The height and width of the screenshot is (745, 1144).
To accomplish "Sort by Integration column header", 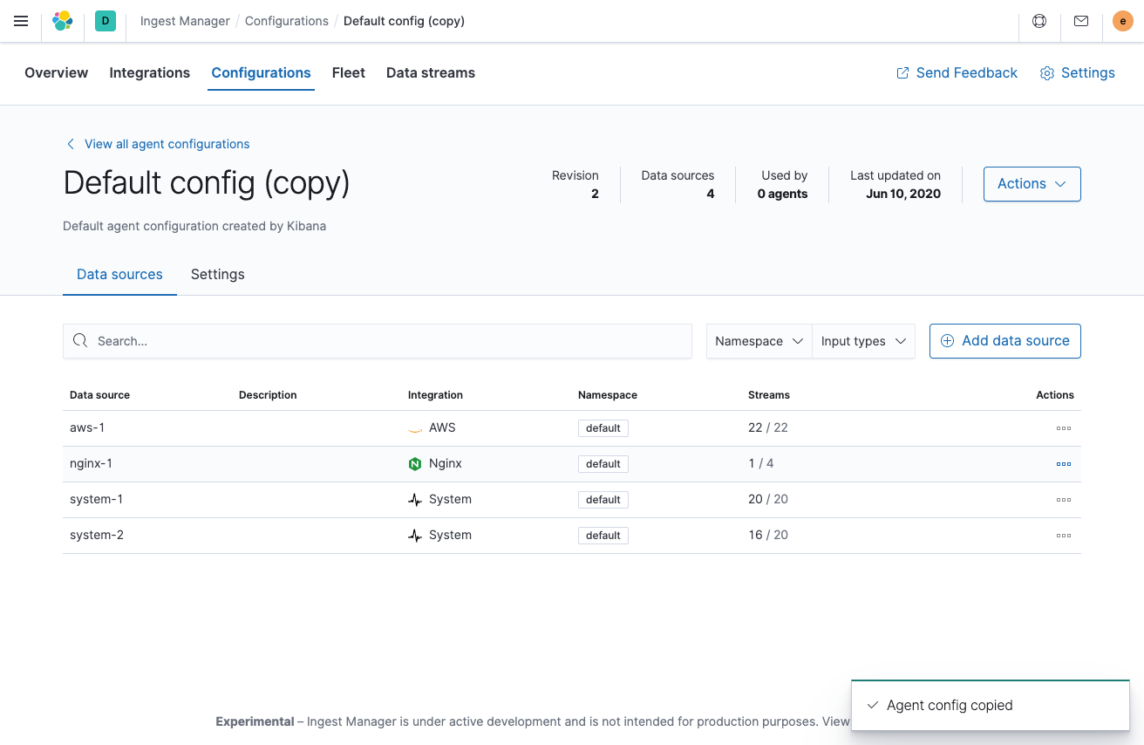I will coord(435,395).
